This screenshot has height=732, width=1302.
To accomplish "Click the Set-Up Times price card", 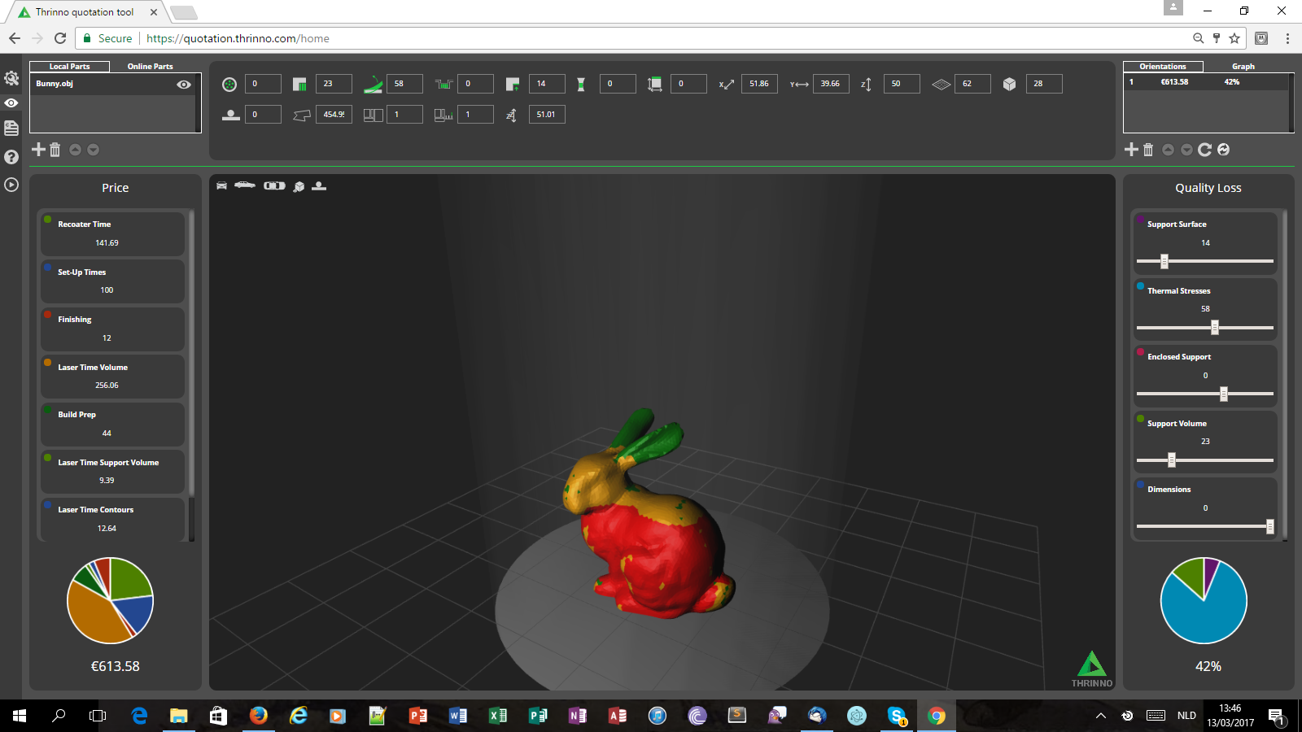I will (x=112, y=281).
